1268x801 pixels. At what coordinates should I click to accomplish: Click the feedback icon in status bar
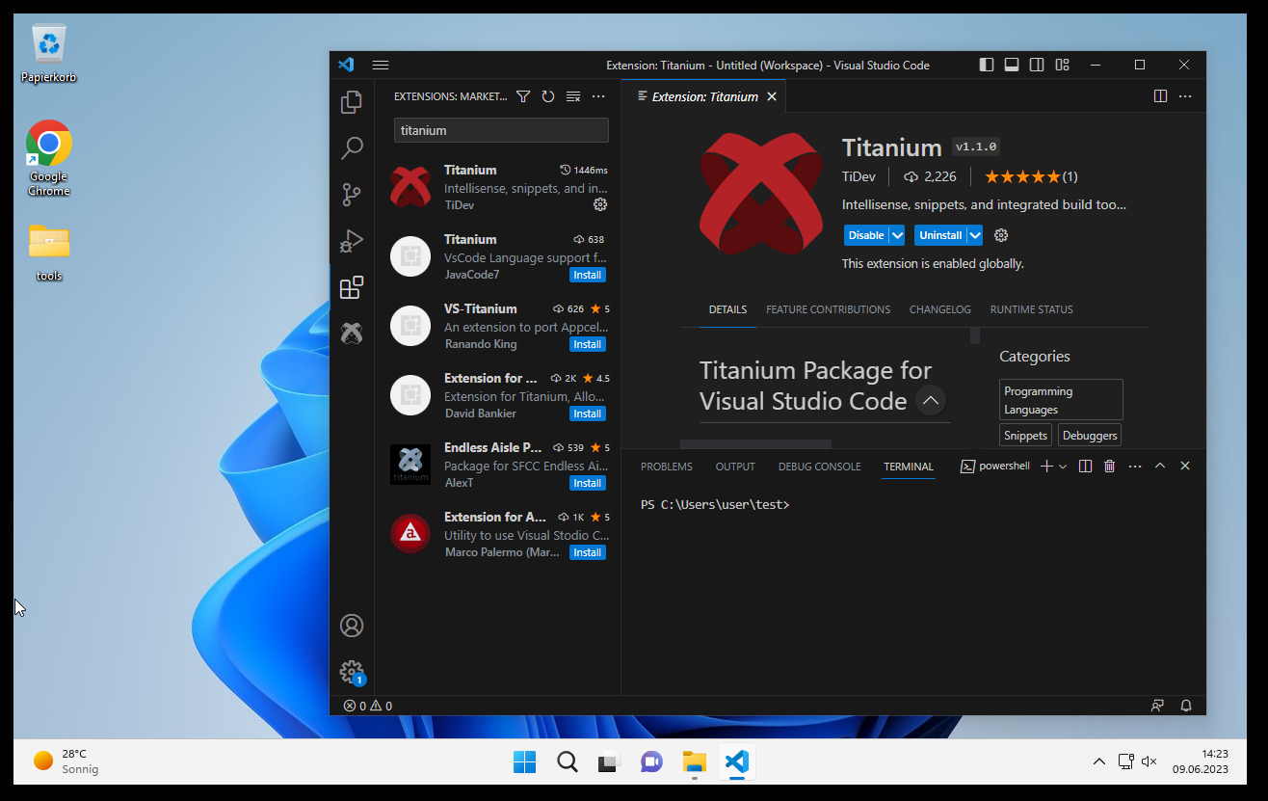1157,706
